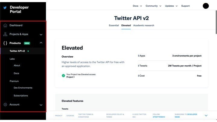The width and height of the screenshot is (217, 122).
Task: Open Dashboard via the home icon
Action: click(x=5, y=25)
